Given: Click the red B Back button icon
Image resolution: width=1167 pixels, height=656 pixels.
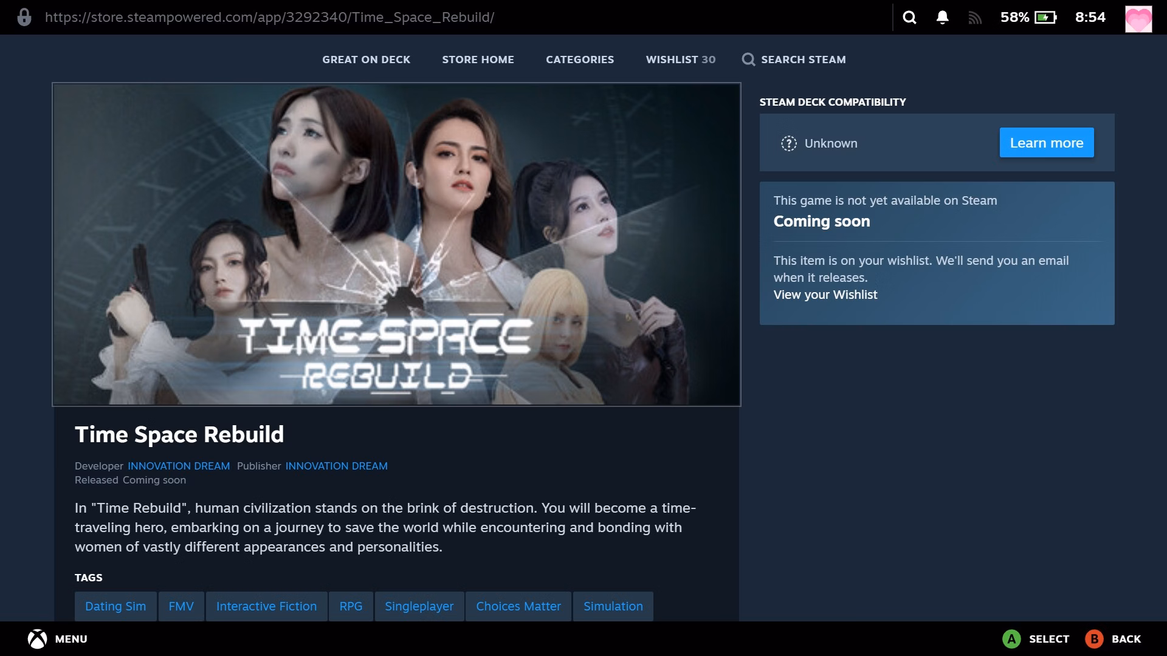Looking at the screenshot, I should [x=1094, y=639].
